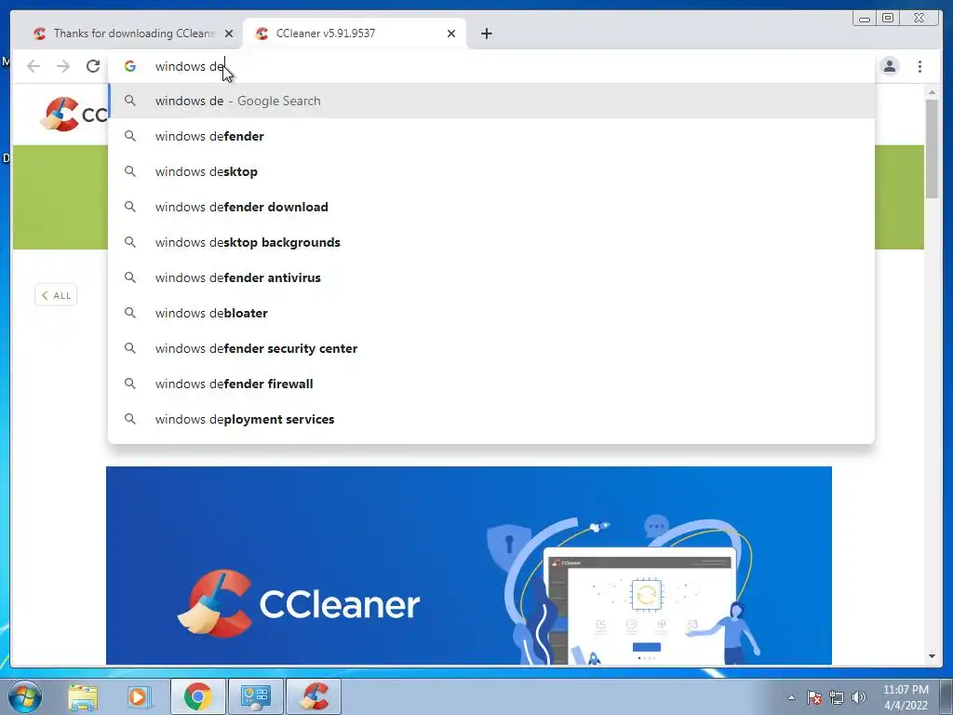Viewport: 953px width, 715px height.
Task: Show hidden tray icons arrow
Action: click(791, 697)
